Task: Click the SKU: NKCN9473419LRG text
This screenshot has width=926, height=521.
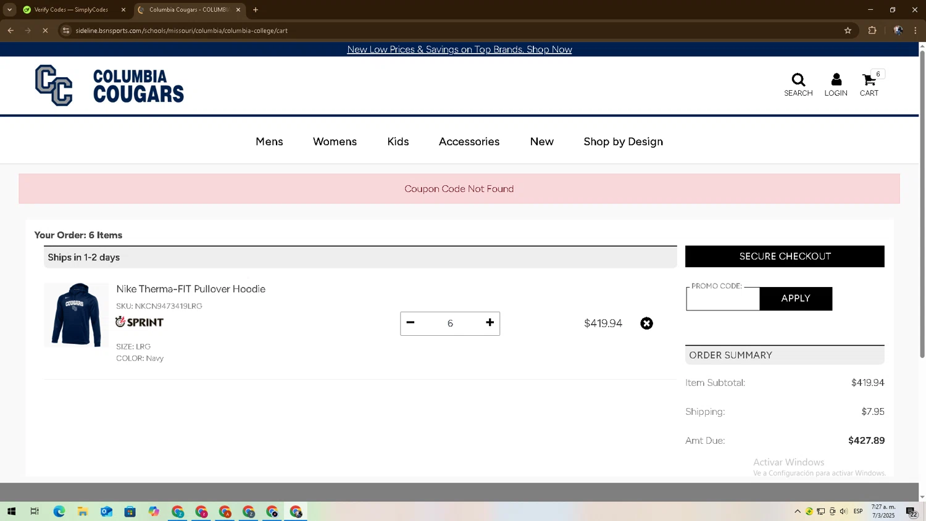Action: point(159,306)
